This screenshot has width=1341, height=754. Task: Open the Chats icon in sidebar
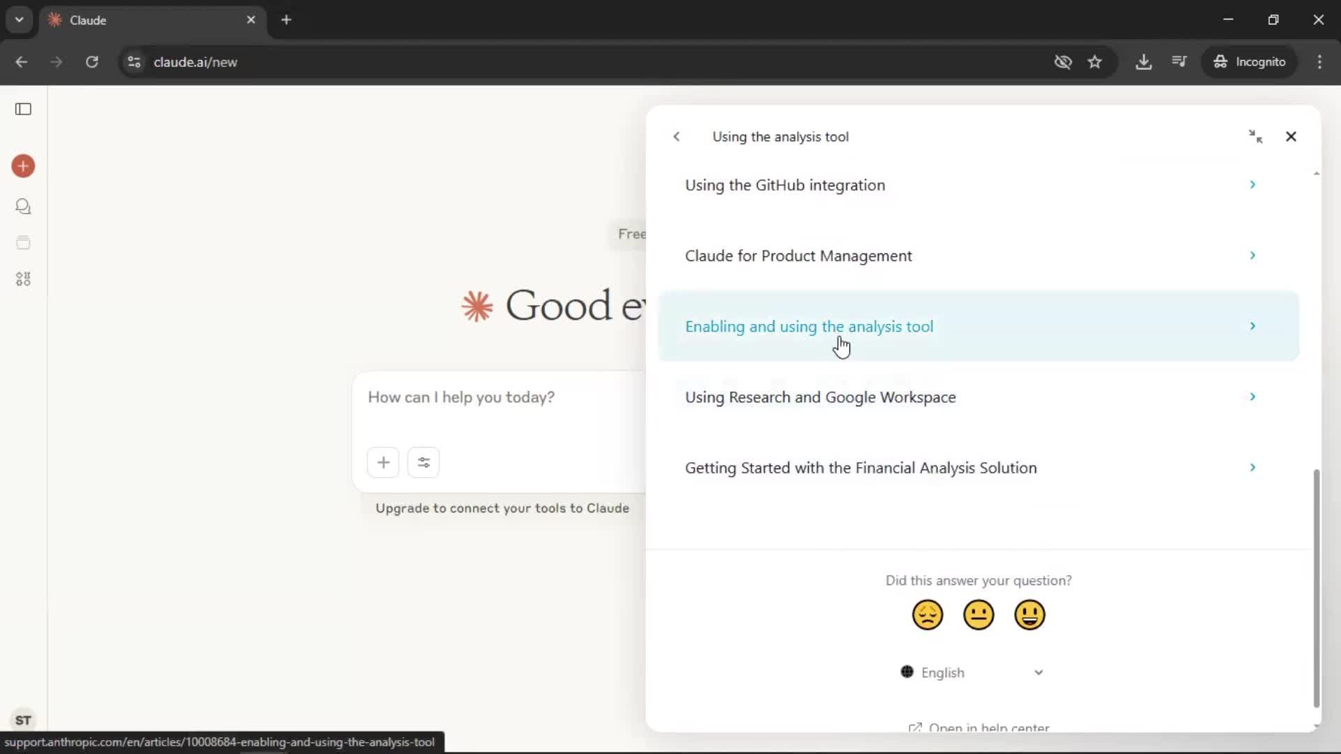(23, 207)
